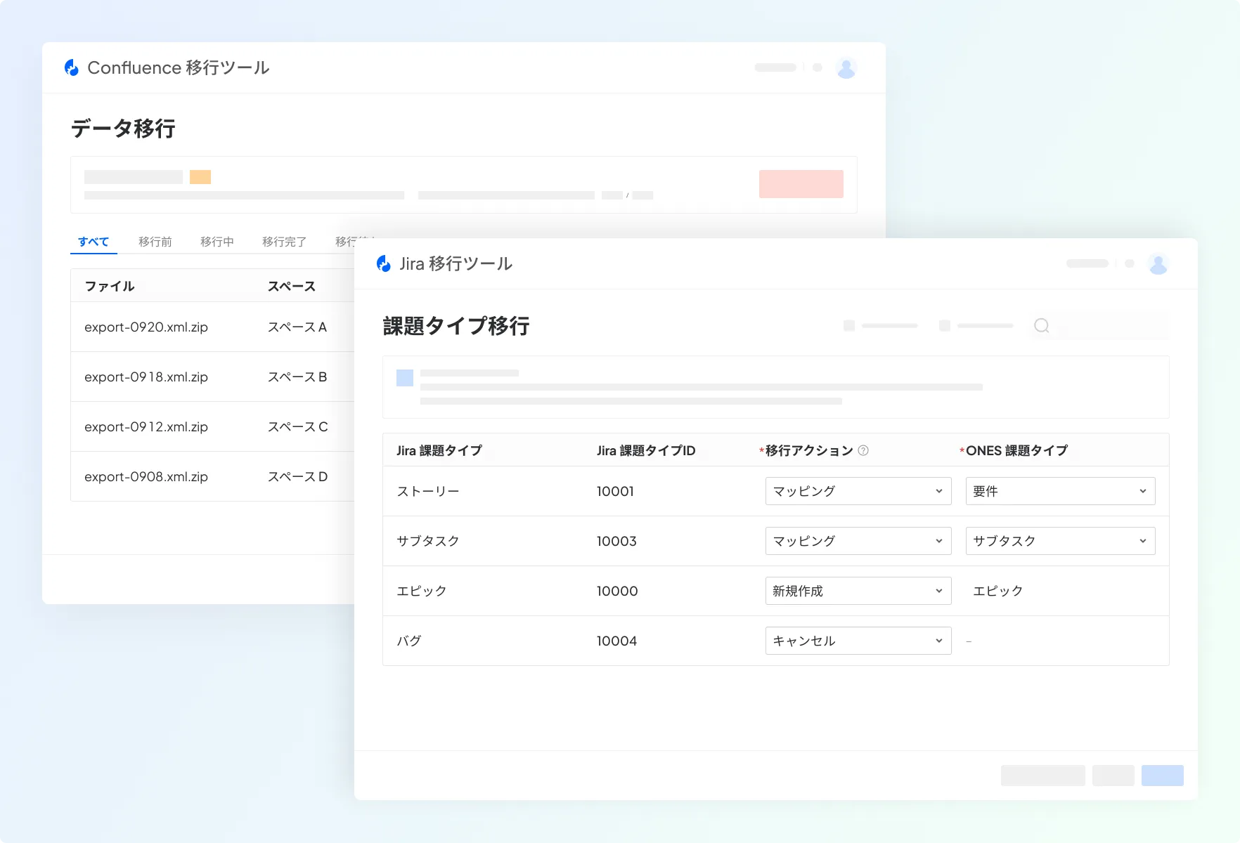Screen dimensions: 1240x843
Task: Expand the バグ action dropdown showing キャンセル
Action: 858,641
